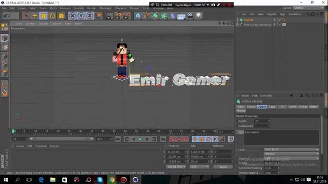Screen dimensions: 328x184
Task: Switch to the Basic tab in attributes
Action: tap(241, 107)
